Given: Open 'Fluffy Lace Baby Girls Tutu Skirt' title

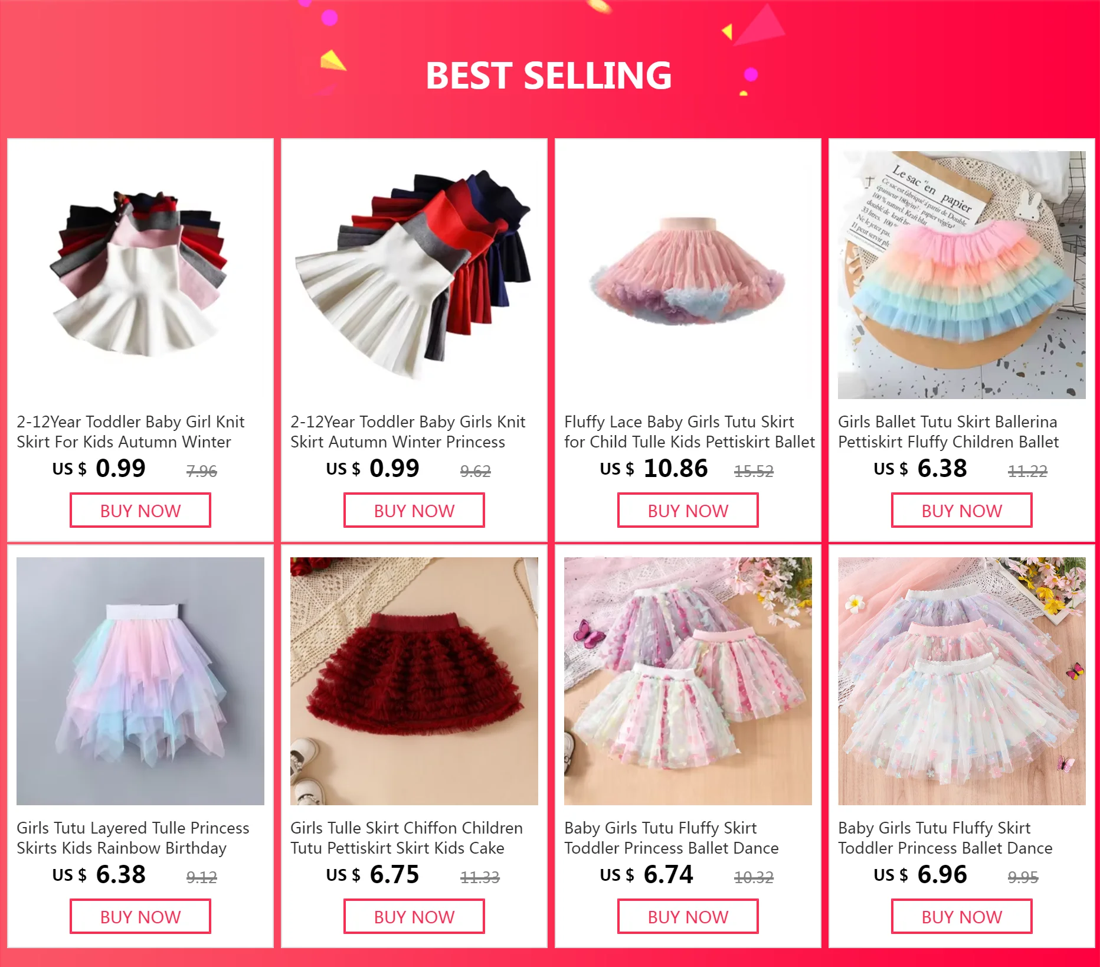Looking at the screenshot, I should pyautogui.click(x=679, y=422).
